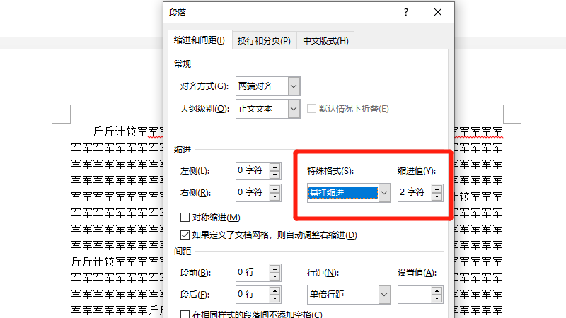Decrease 段后 spacing with down arrow
566x318 pixels.
click(275, 298)
